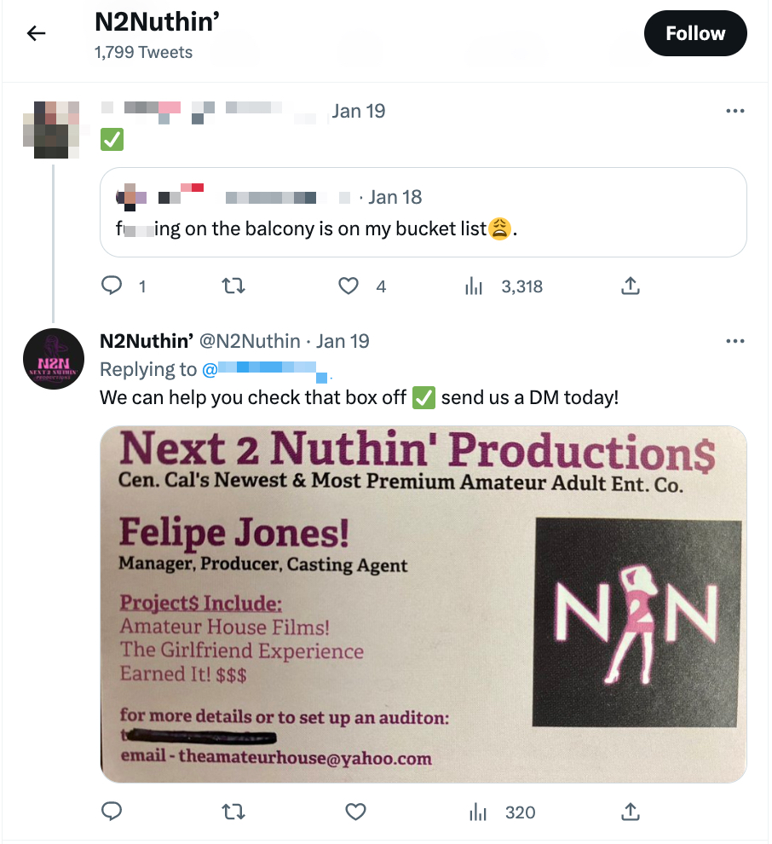Like the N2Nuthin' business card tweet
The image size is (772, 844).
(x=356, y=812)
